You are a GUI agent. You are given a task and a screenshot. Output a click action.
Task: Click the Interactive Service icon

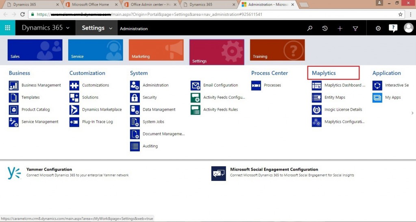coord(377,85)
